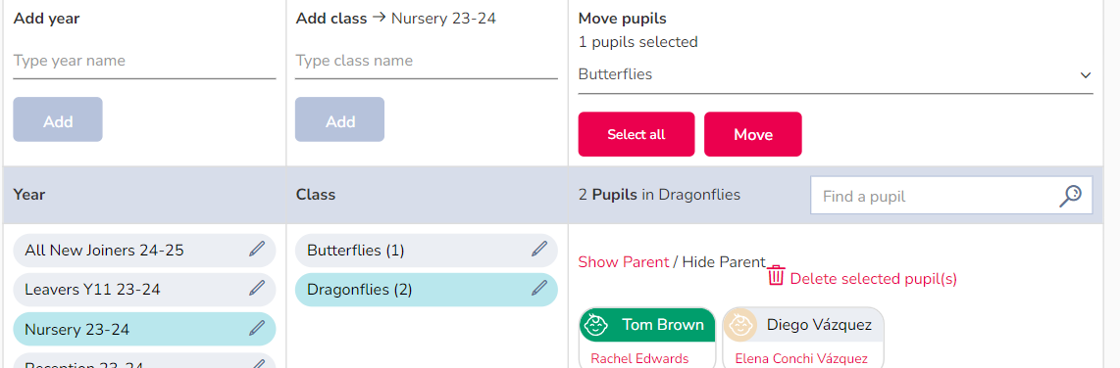Show Parent names on pupil cards
The image size is (1120, 368).
point(624,261)
